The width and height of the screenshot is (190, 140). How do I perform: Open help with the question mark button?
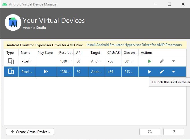(x=174, y=132)
